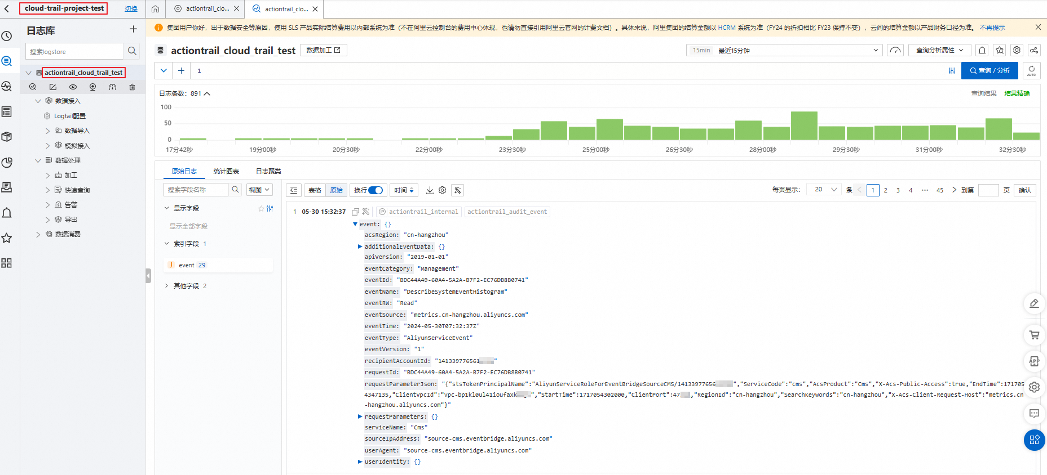Image resolution: width=1047 pixels, height=475 pixels.
Task: Focus the 搜索logstore input field
Action: (x=74, y=51)
